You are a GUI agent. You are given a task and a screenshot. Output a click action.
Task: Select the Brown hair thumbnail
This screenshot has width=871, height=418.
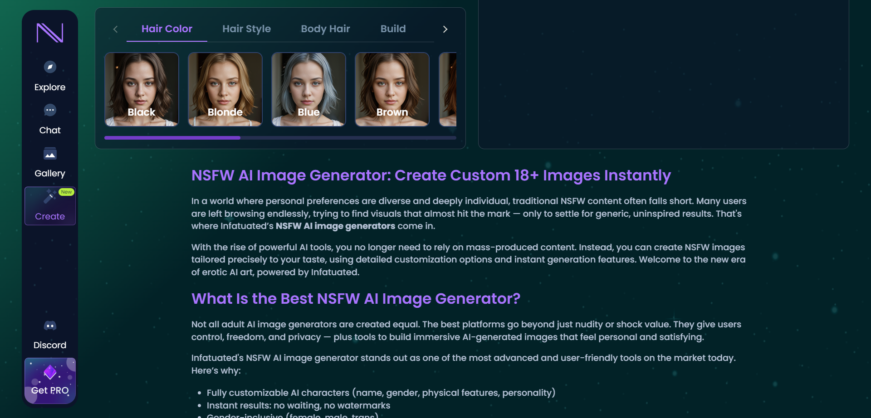pyautogui.click(x=391, y=89)
